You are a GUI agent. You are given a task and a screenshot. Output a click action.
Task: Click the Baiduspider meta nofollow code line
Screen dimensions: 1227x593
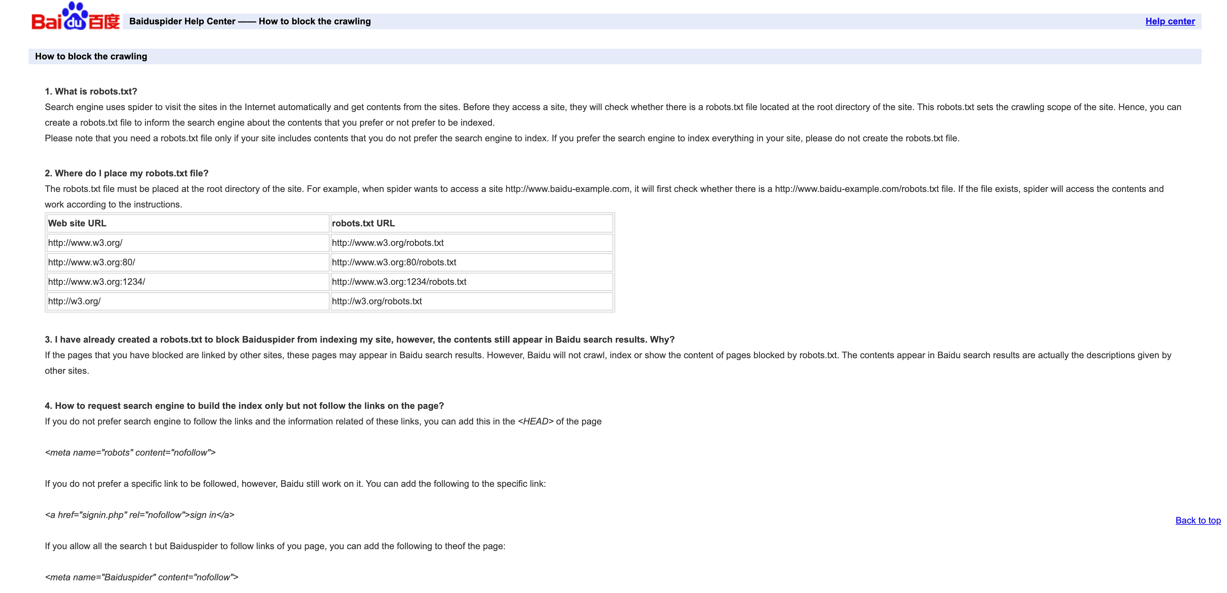(141, 577)
